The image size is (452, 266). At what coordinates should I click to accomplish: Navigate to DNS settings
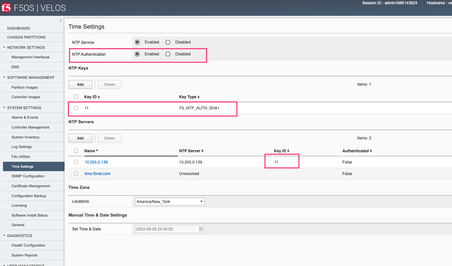point(15,67)
